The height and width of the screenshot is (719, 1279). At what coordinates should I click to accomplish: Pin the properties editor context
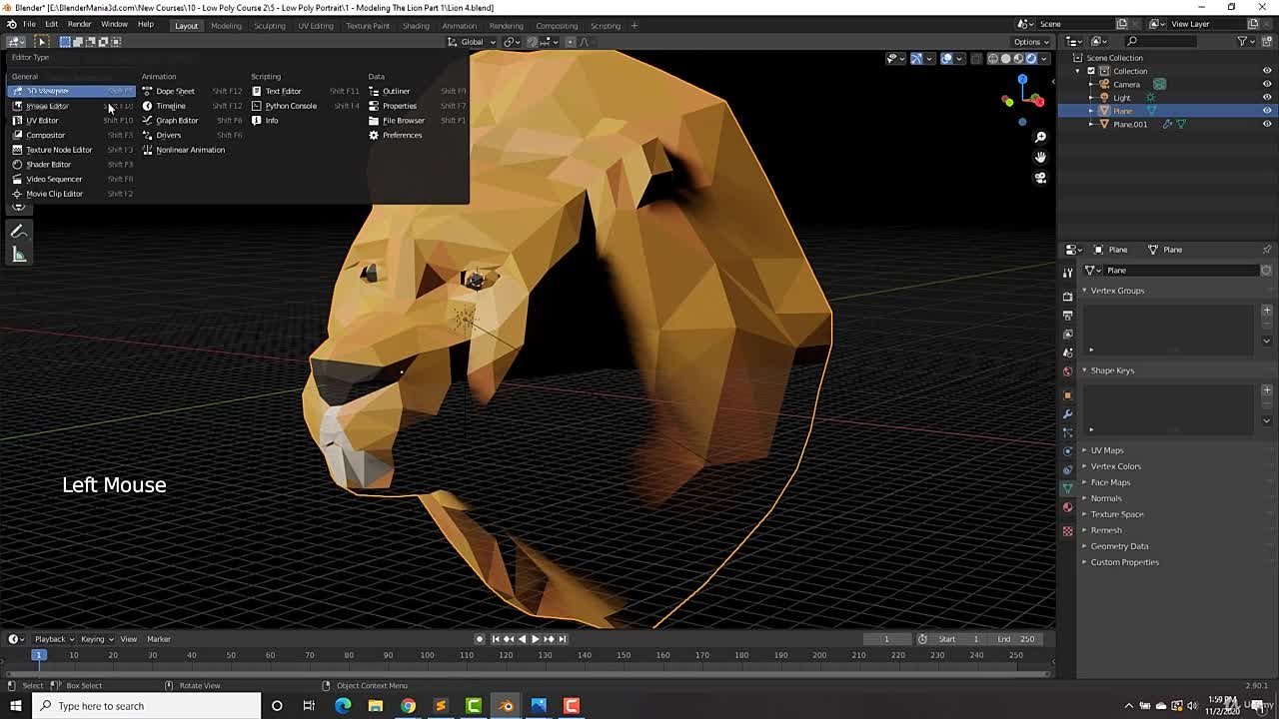tap(1267, 250)
